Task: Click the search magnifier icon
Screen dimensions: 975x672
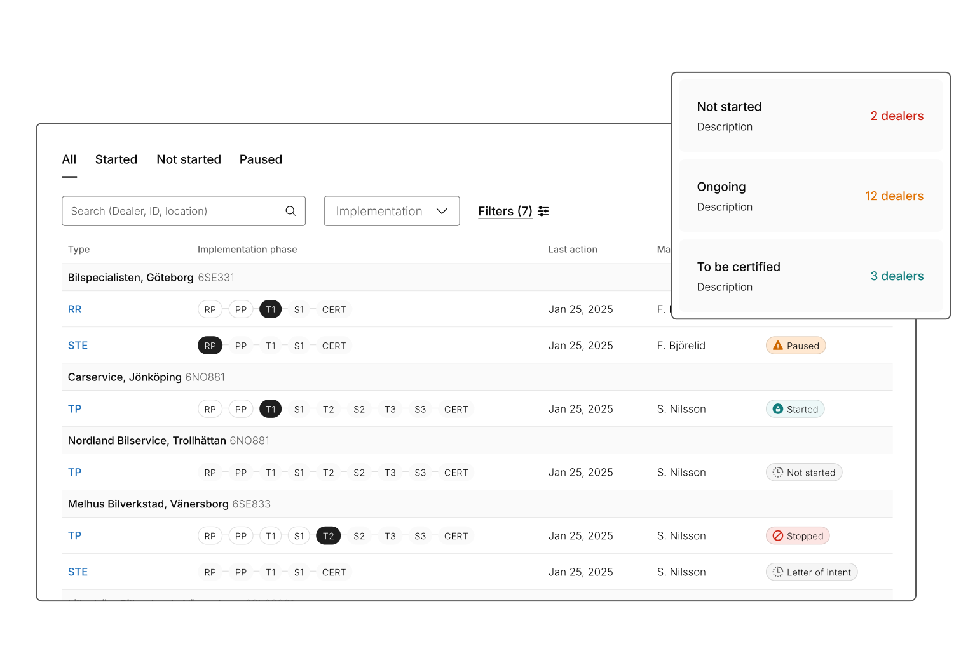Action: click(290, 210)
